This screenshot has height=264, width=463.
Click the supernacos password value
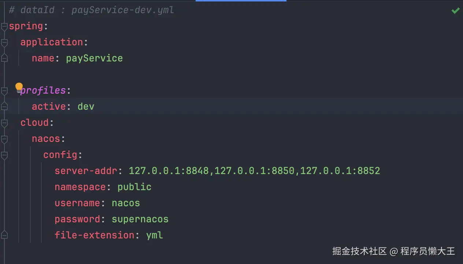(x=140, y=219)
